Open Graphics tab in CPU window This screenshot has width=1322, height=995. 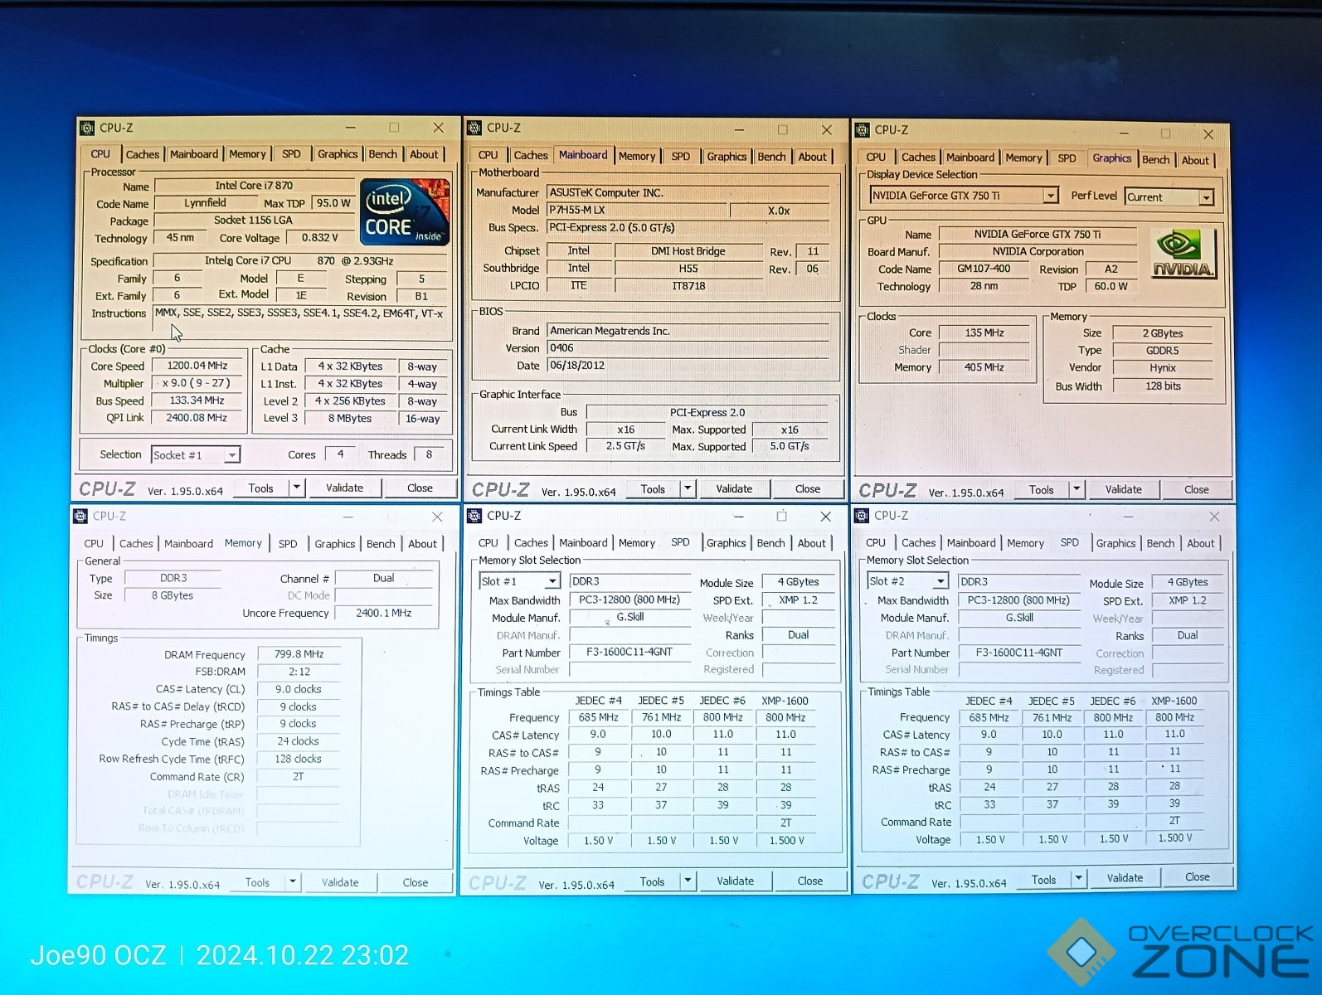(338, 154)
